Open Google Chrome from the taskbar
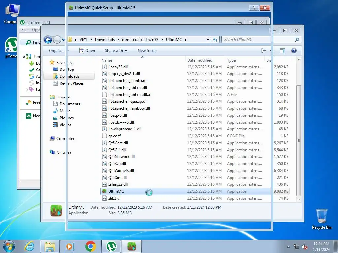This screenshot has height=253, width=338. [x=90, y=246]
